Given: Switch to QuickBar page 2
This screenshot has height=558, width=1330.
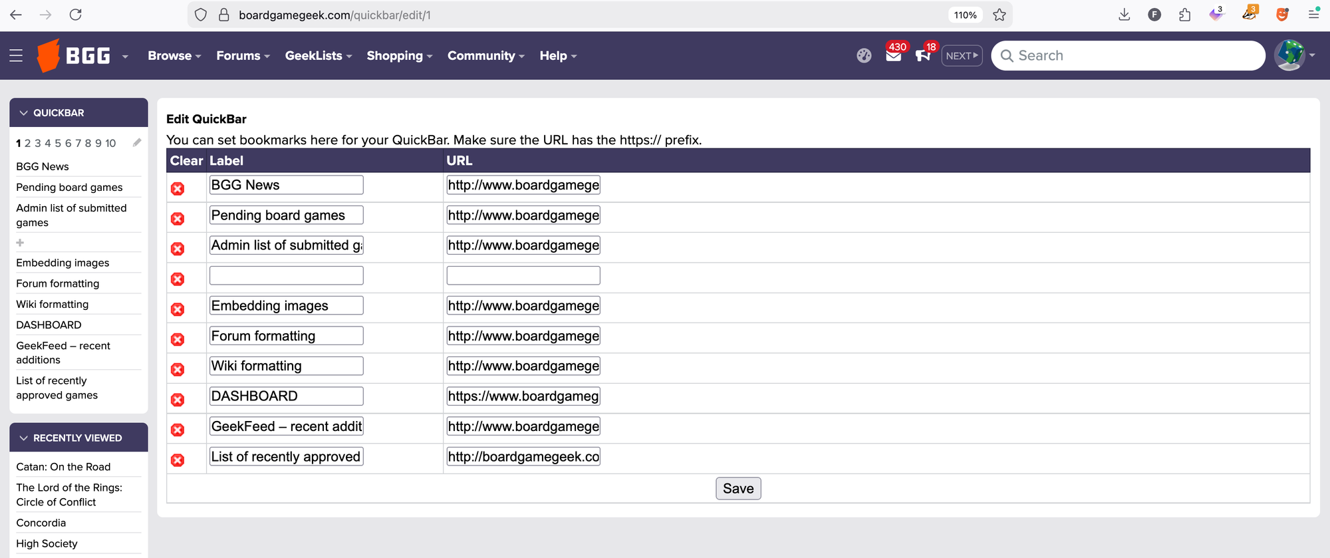Looking at the screenshot, I should pos(28,143).
